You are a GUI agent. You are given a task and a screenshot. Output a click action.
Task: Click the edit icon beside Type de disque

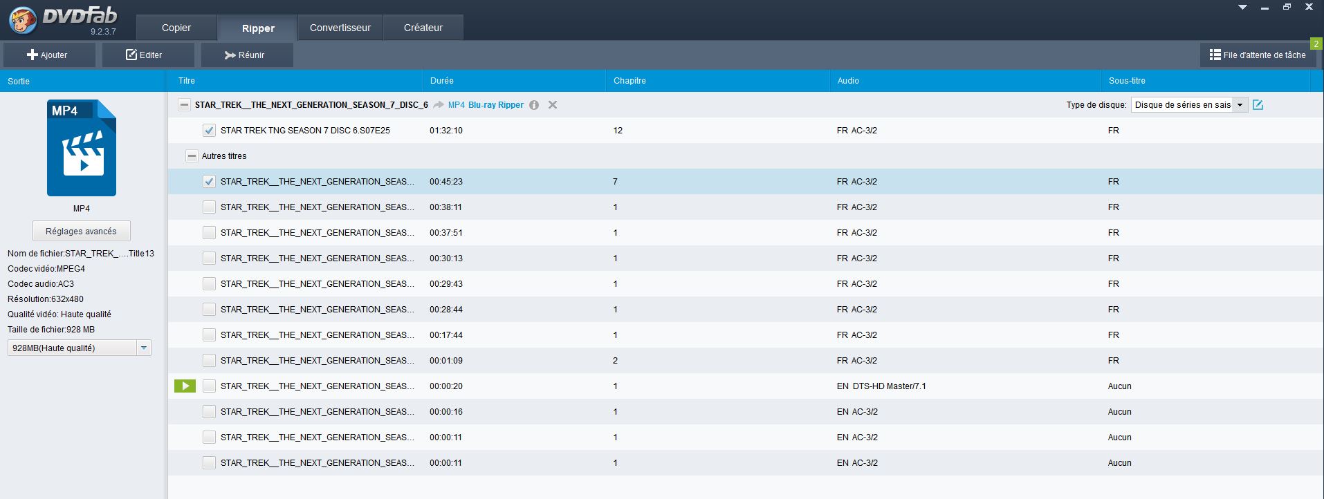point(1258,105)
